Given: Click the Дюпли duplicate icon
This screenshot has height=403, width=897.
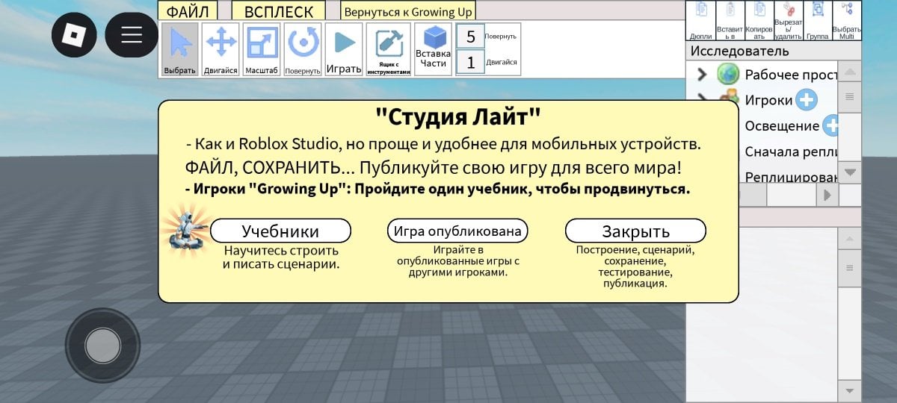Looking at the screenshot, I should (701, 20).
